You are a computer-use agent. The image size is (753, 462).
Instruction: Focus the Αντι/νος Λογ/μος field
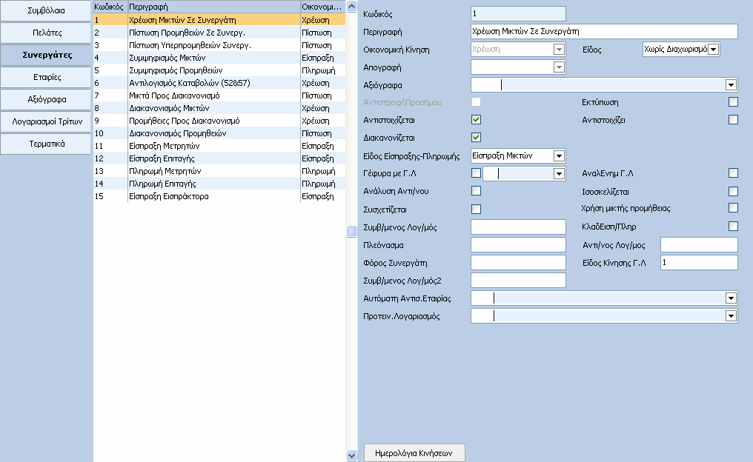tap(699, 244)
